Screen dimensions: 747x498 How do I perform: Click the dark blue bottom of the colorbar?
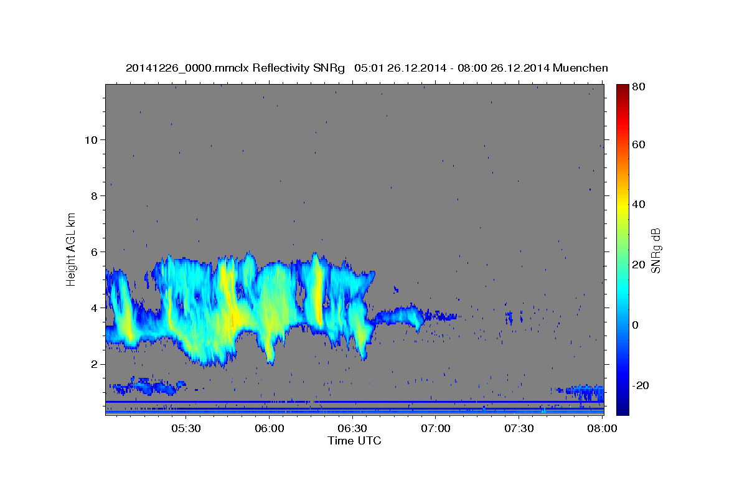(x=622, y=408)
